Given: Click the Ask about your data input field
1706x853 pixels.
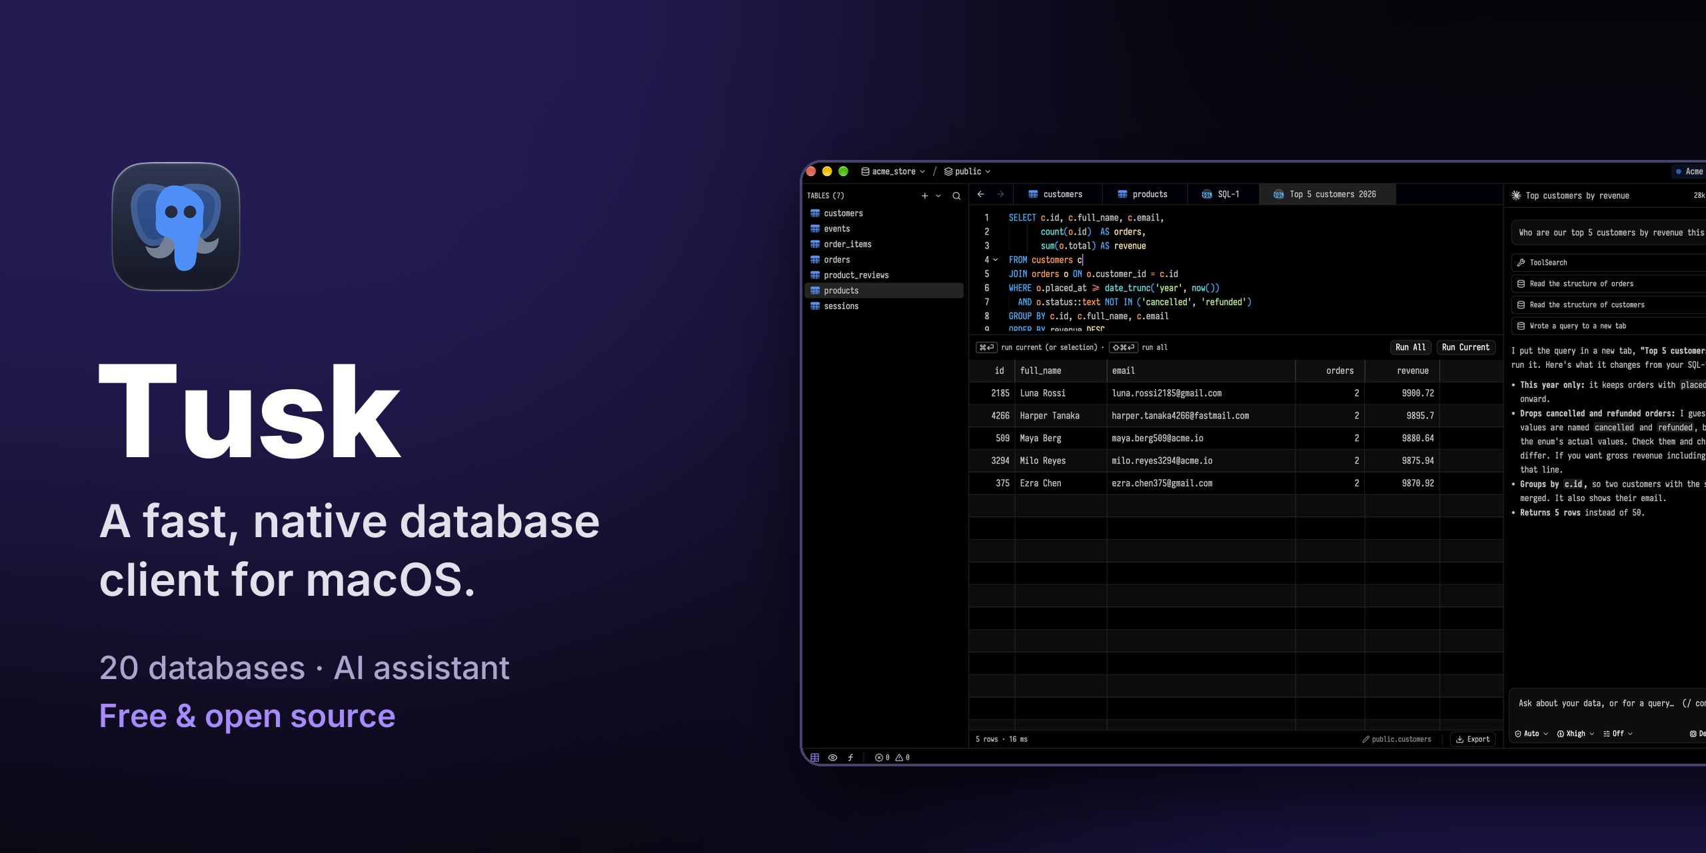Looking at the screenshot, I should pos(1607,703).
